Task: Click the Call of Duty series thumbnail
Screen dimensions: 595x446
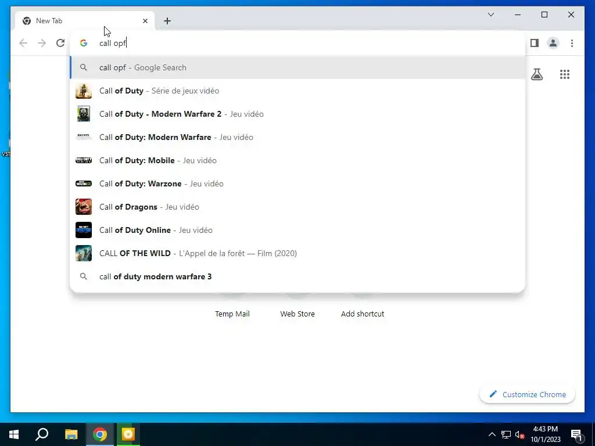Action: tap(84, 91)
